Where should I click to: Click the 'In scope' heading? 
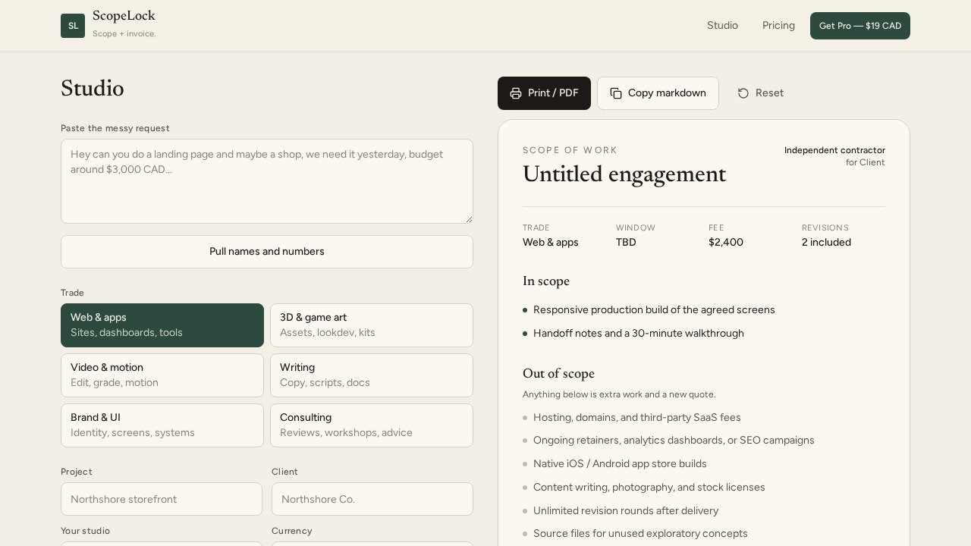[546, 281]
